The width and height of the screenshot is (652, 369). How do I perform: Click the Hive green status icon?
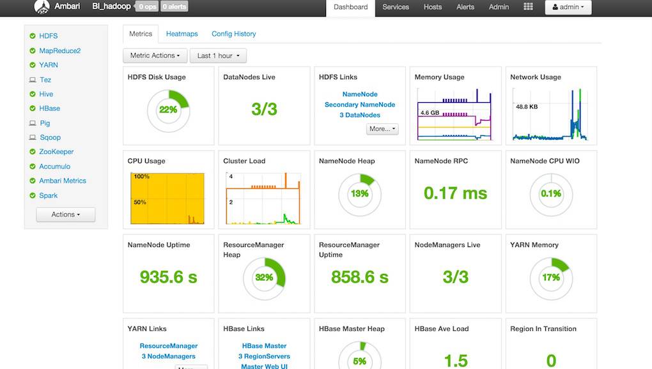pos(33,94)
